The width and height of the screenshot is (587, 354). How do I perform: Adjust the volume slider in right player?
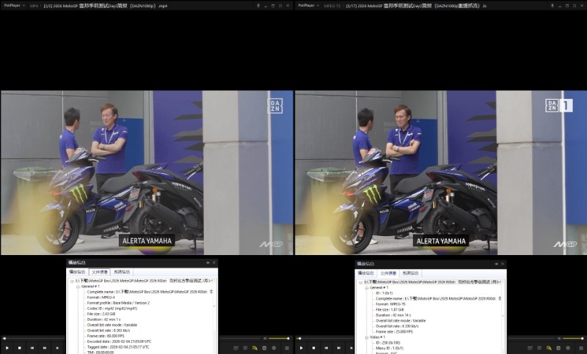572,338
